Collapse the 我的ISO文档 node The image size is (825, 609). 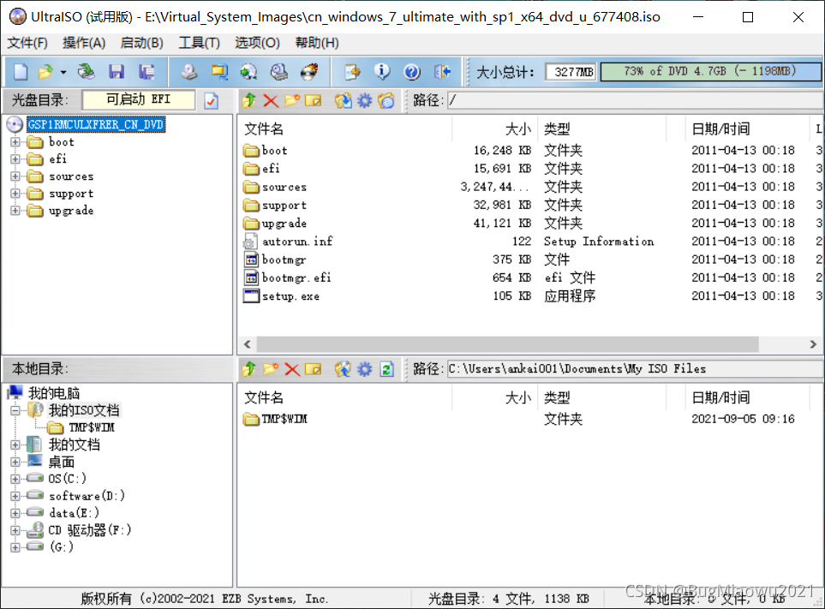pos(15,410)
